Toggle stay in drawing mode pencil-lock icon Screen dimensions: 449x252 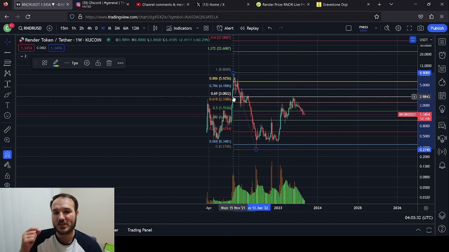pyautogui.click(x=7, y=165)
